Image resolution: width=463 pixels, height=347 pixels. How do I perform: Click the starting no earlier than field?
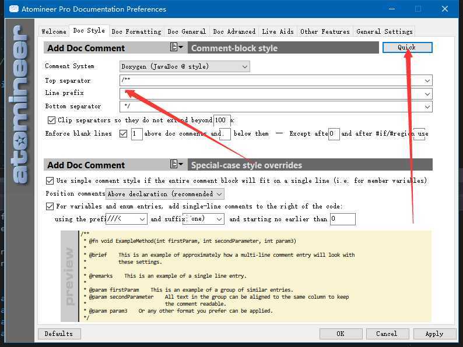pos(342,219)
